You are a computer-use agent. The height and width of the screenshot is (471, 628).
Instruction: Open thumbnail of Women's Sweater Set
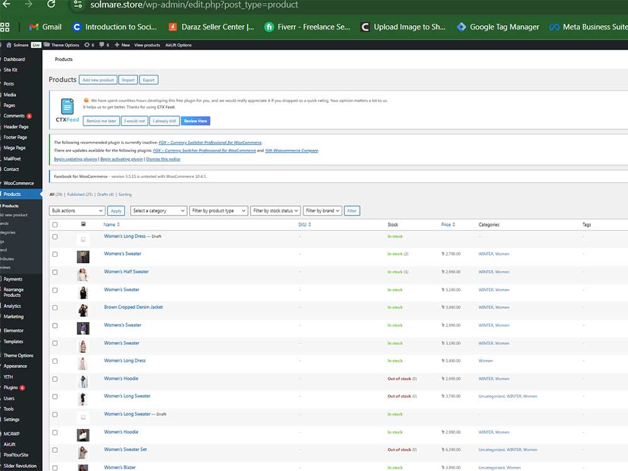83,453
